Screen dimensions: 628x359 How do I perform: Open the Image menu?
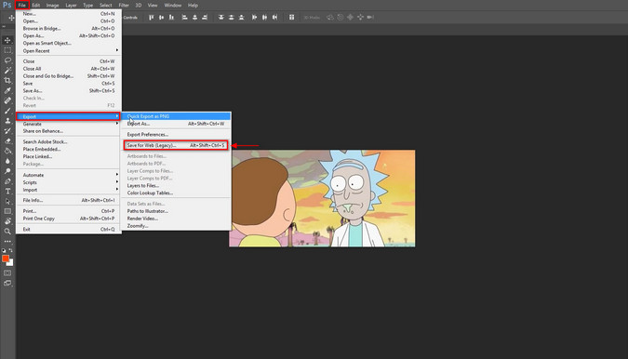tap(52, 6)
